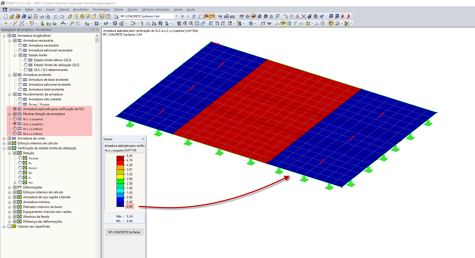Expand Armadura mínima tree node

tap(9, 202)
